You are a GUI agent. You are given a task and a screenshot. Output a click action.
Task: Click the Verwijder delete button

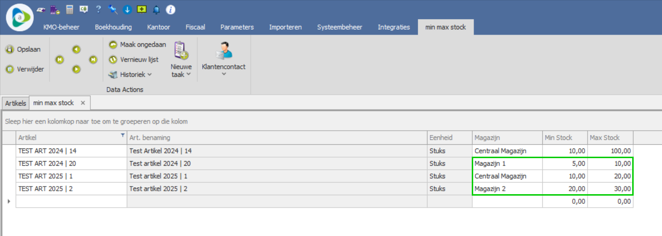coord(25,69)
